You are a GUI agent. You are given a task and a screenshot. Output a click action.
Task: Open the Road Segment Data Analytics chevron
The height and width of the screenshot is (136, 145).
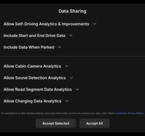[x=77, y=89]
